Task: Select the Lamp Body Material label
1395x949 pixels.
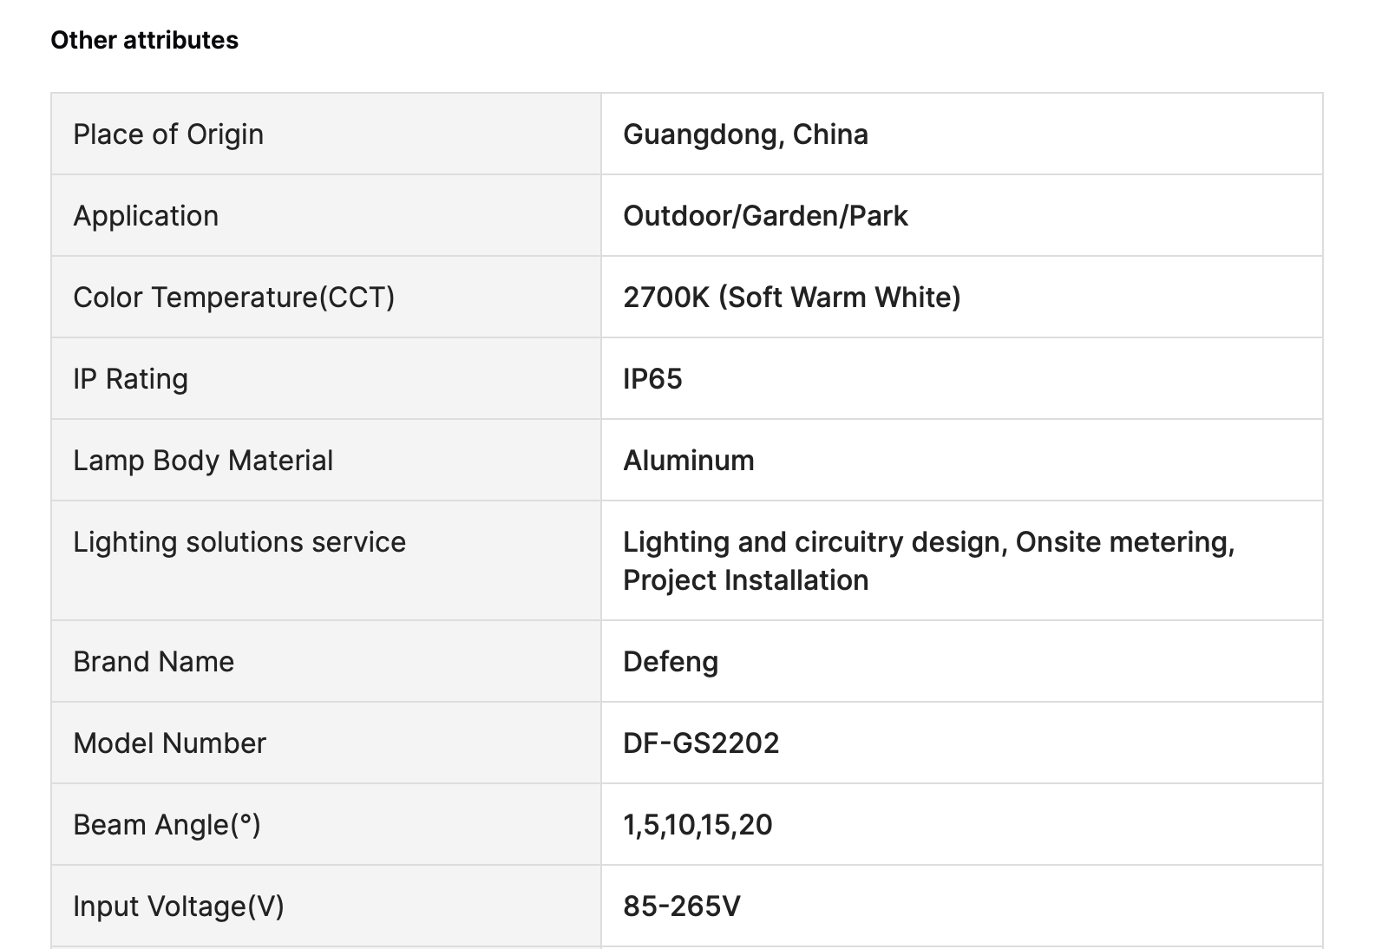Action: coord(203,460)
